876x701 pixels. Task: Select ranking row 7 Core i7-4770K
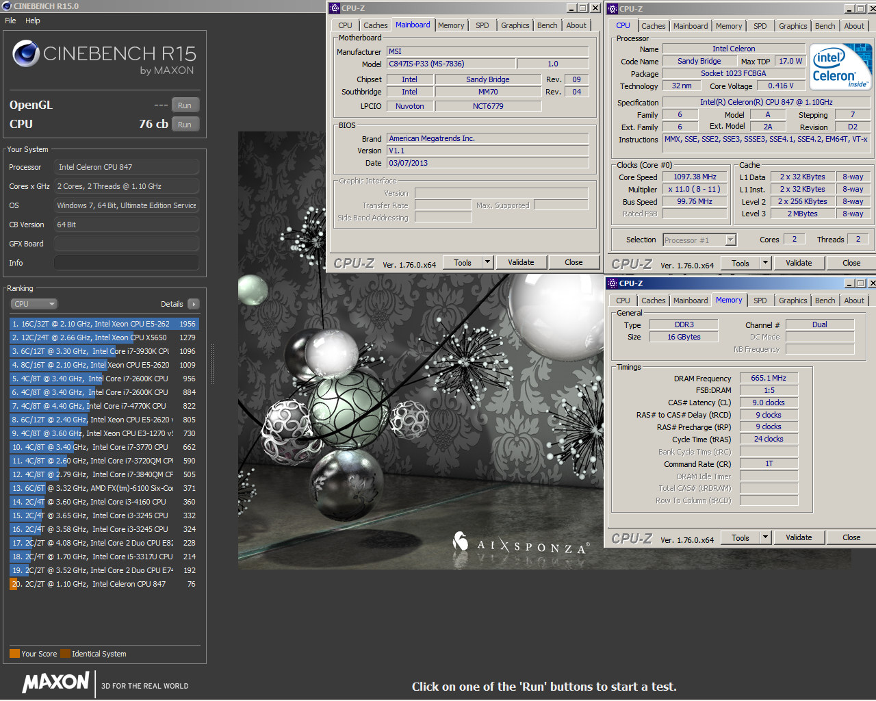(104, 406)
